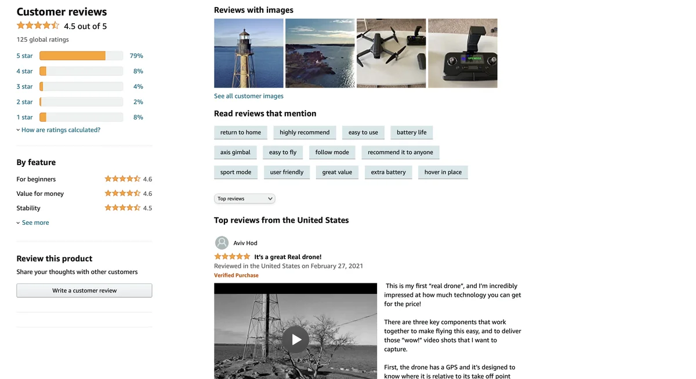Filter reviews mentioning return to home

pos(241,133)
